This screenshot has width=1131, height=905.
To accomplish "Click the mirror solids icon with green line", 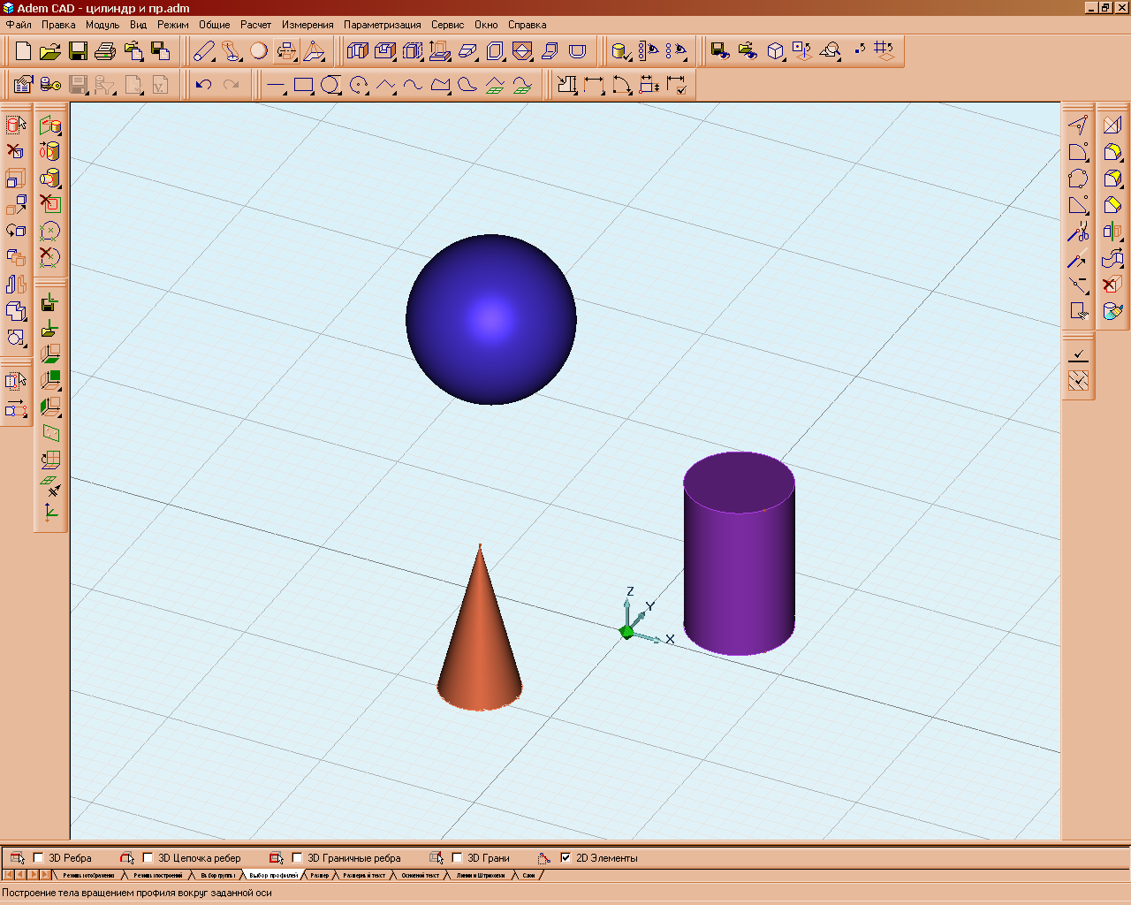I will pos(1112,232).
